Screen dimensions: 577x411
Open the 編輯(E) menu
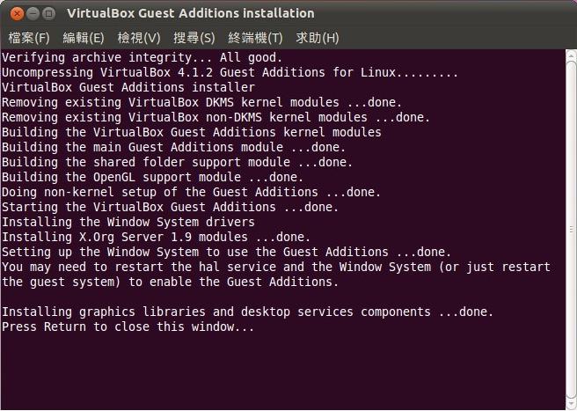pos(84,38)
